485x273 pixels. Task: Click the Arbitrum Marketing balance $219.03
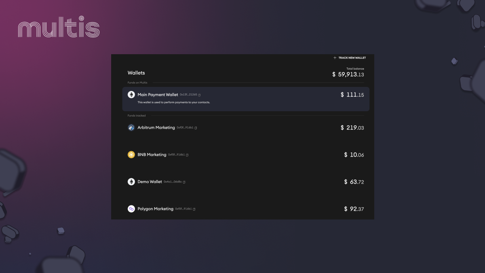[x=352, y=128]
